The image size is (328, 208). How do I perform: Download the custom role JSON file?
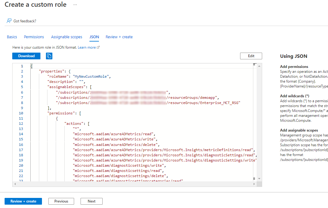point(26,56)
